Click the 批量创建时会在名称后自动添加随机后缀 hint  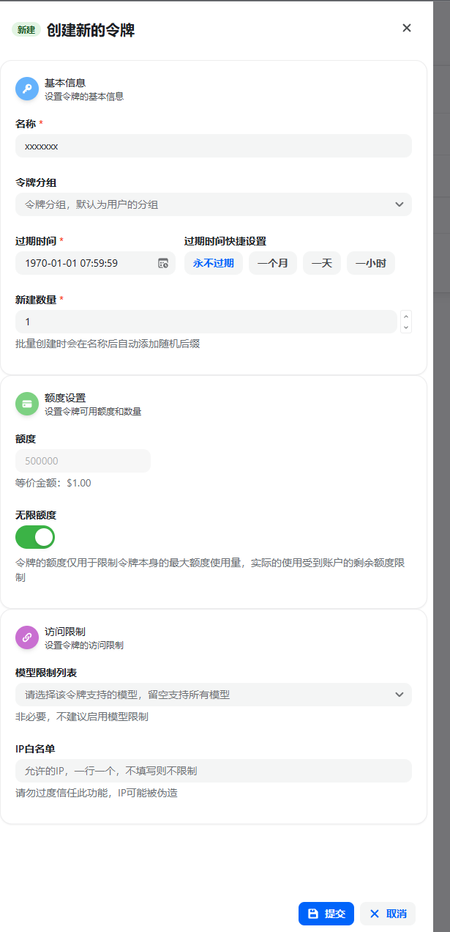click(108, 344)
